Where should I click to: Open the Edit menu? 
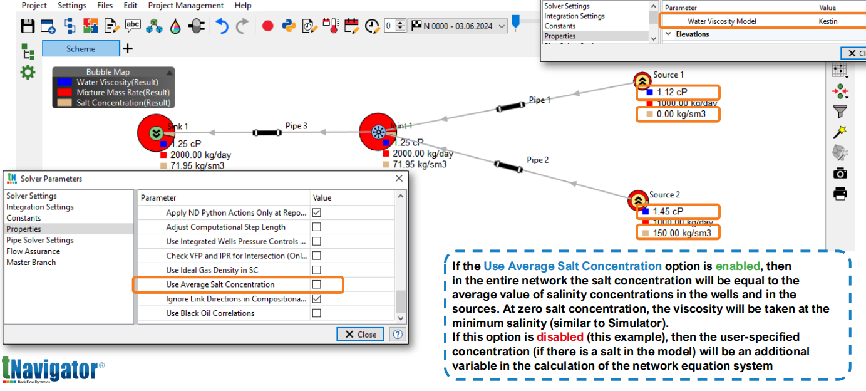tap(130, 5)
